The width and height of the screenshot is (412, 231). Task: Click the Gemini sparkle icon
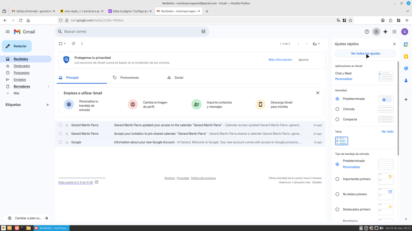(x=385, y=32)
